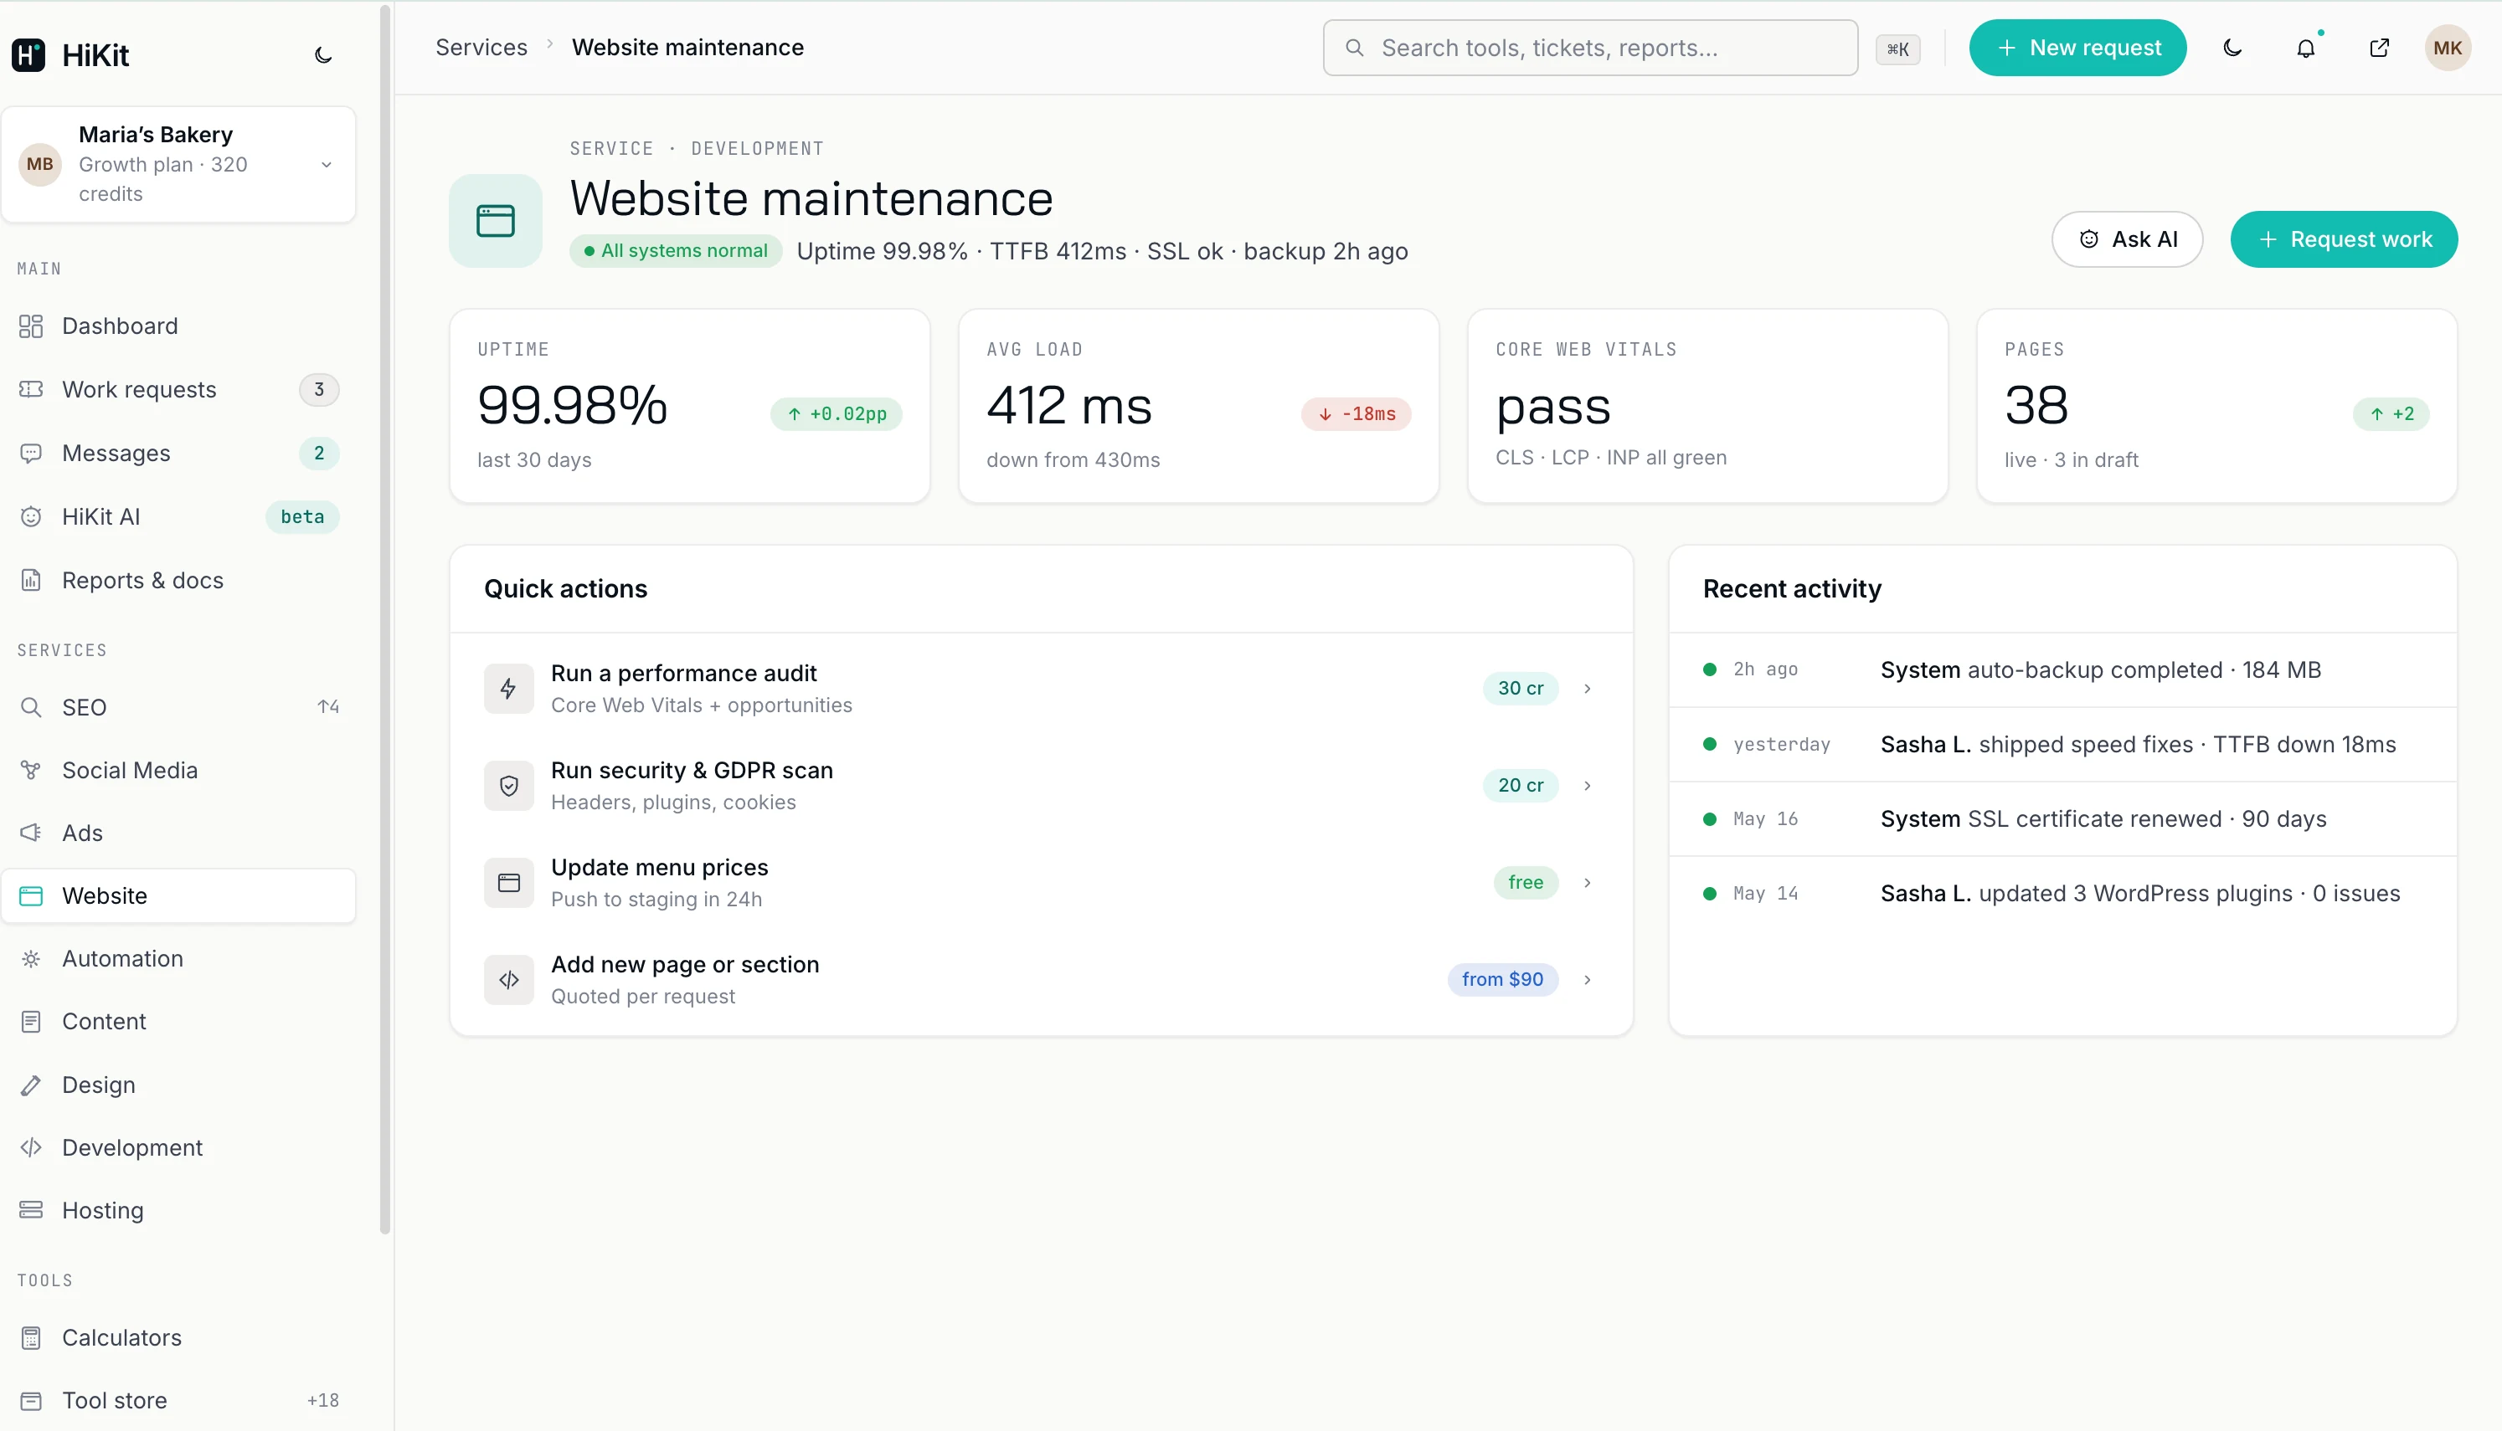Click the Tool store icon

pyautogui.click(x=32, y=1401)
